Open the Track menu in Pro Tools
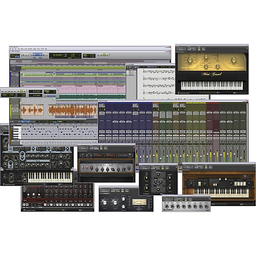Viewport: 256px width, 256px height. 19,49
